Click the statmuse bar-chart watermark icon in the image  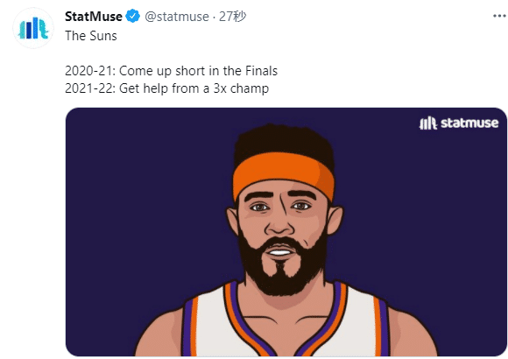click(x=428, y=123)
